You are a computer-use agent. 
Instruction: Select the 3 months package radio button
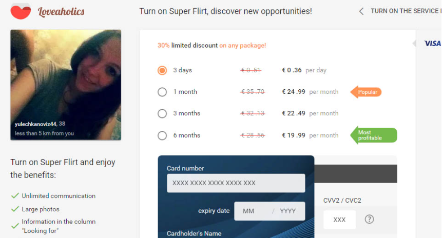(x=162, y=113)
